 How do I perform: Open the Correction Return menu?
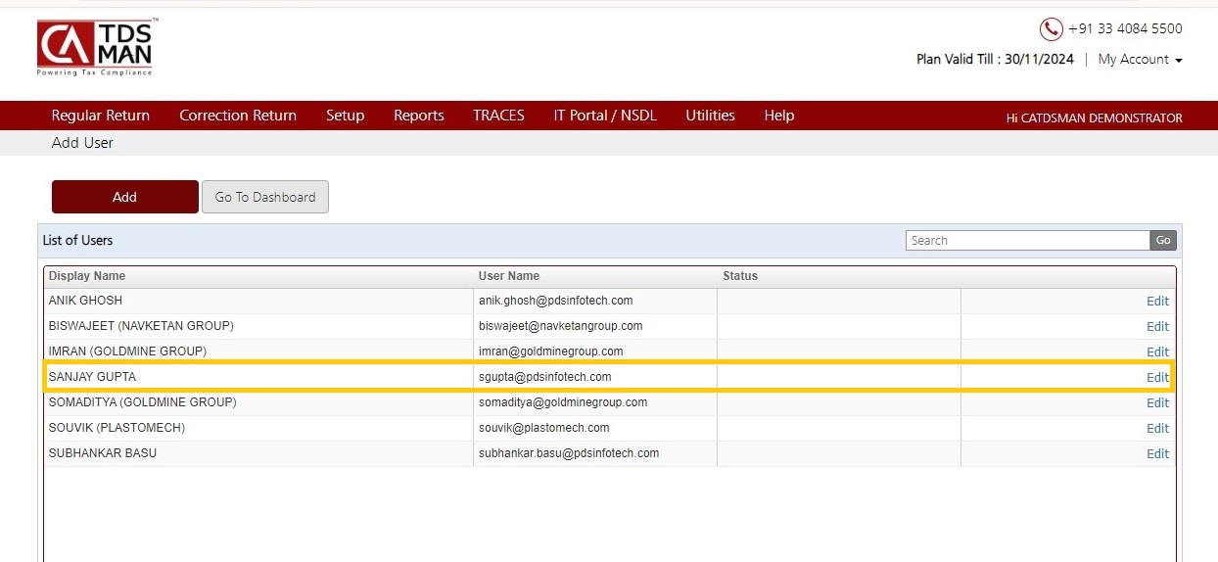pyautogui.click(x=238, y=116)
